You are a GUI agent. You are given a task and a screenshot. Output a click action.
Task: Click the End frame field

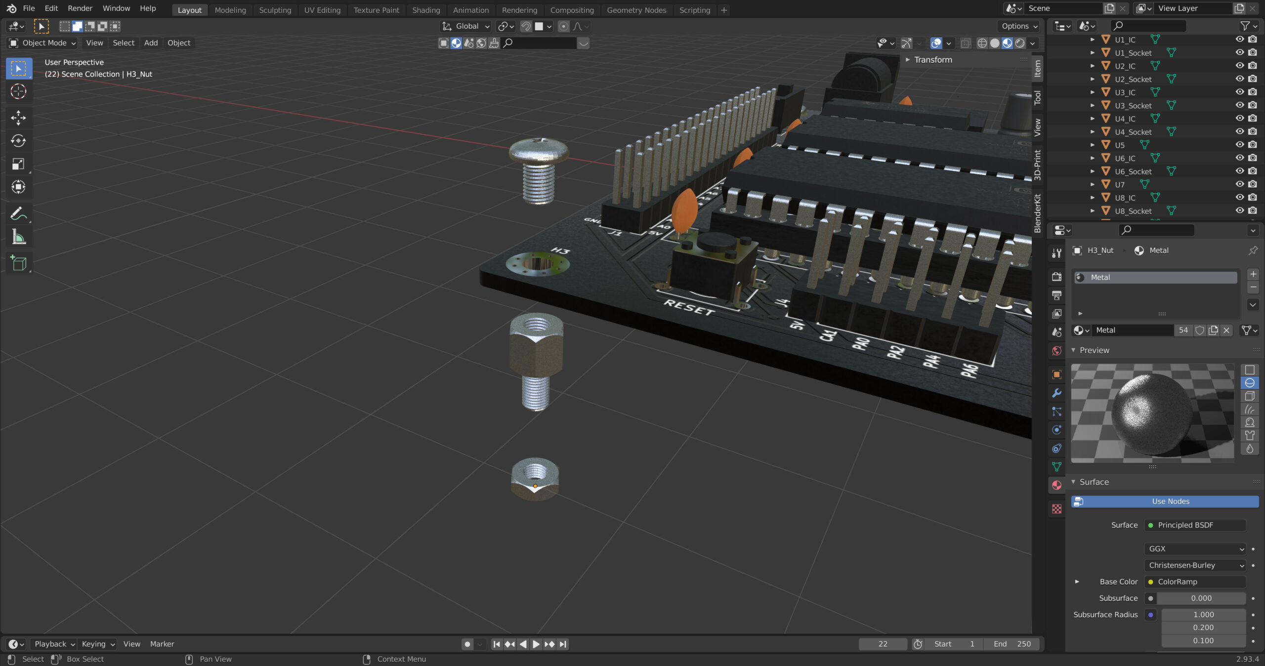click(1012, 644)
